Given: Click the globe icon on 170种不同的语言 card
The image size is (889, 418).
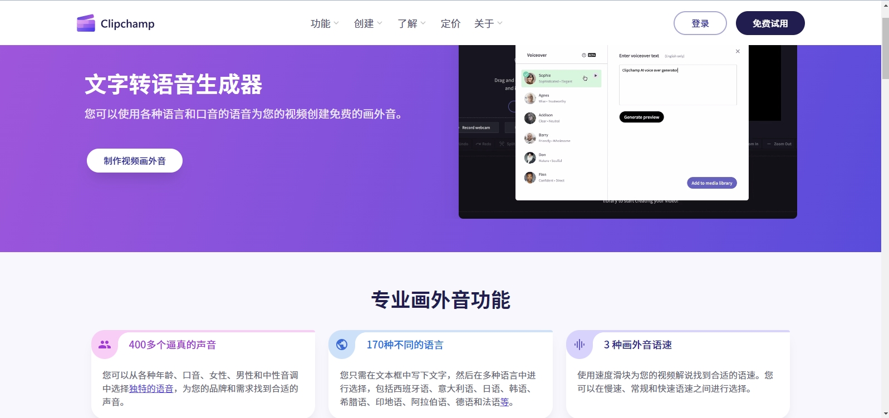Looking at the screenshot, I should coord(342,345).
